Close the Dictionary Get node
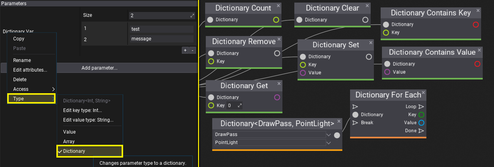Image resolution: width=494 pixels, height=167 pixels. tap(279, 83)
